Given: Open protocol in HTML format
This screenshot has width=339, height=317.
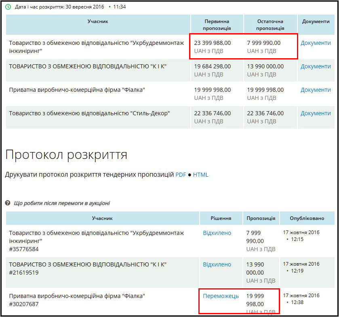Looking at the screenshot, I should click(x=201, y=175).
